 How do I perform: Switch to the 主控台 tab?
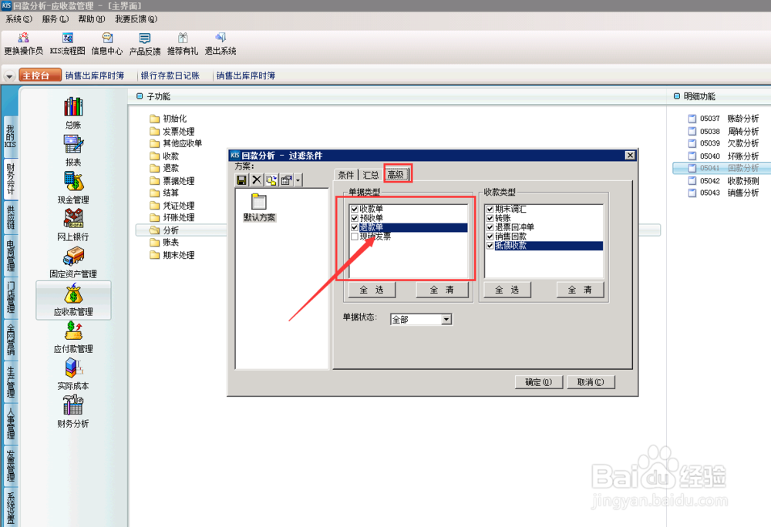tap(40, 76)
